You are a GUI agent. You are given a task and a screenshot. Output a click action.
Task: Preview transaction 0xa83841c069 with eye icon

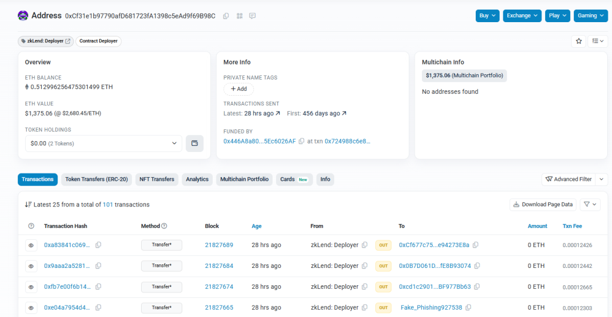31,245
